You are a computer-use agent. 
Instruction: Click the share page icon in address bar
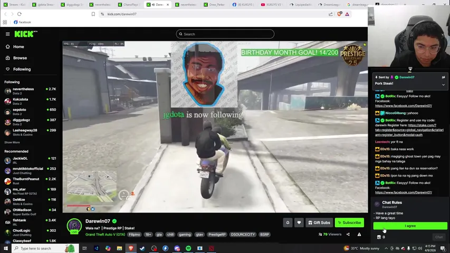[x=331, y=14]
